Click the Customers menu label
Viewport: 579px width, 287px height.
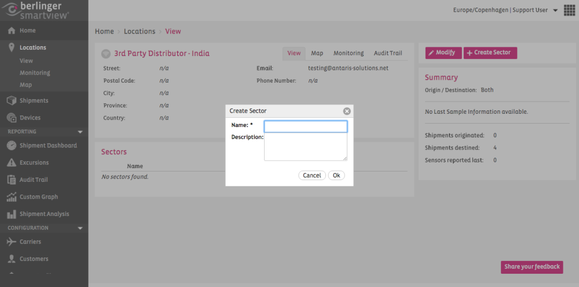click(34, 259)
